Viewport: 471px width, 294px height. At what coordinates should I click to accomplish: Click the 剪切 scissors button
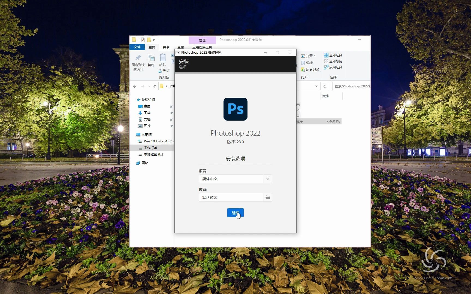click(x=164, y=71)
